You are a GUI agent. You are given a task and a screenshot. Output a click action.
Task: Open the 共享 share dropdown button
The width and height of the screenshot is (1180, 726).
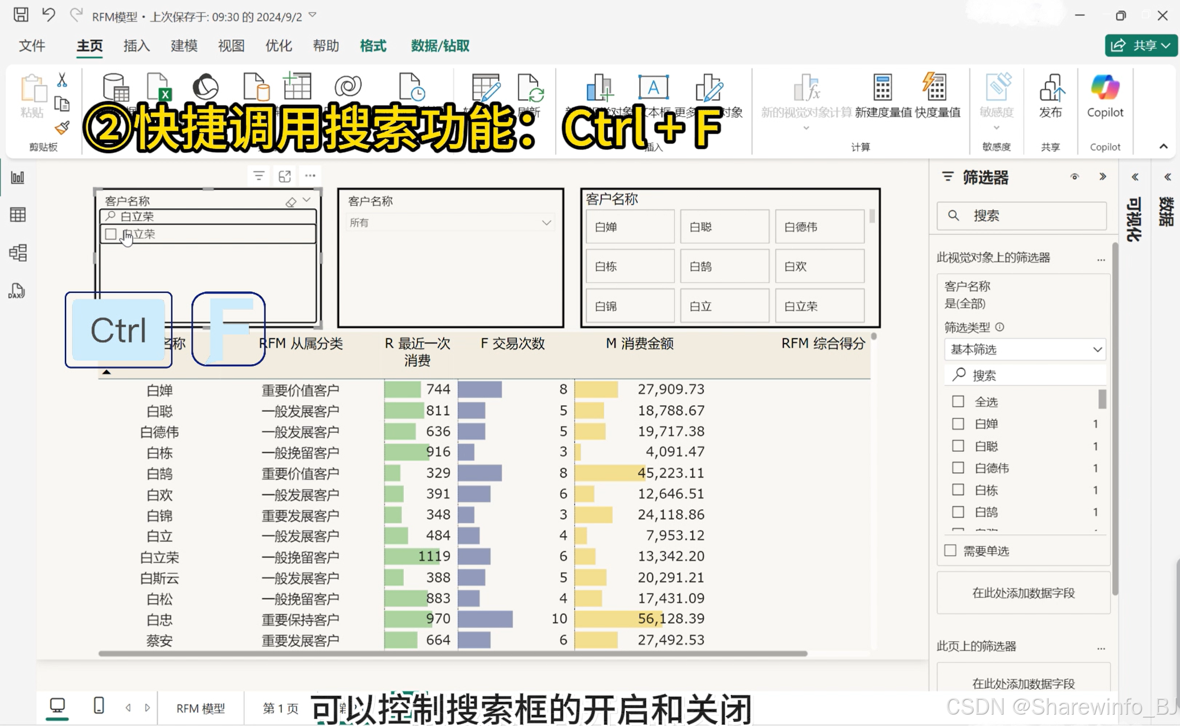[x=1141, y=46]
